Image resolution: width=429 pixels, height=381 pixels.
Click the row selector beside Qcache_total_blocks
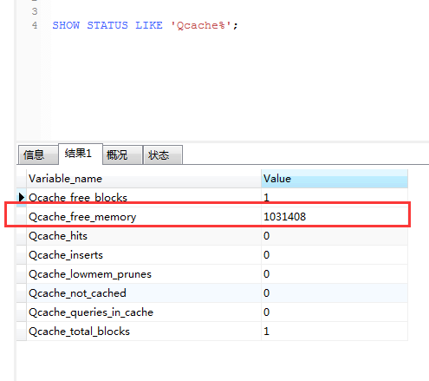(x=22, y=332)
